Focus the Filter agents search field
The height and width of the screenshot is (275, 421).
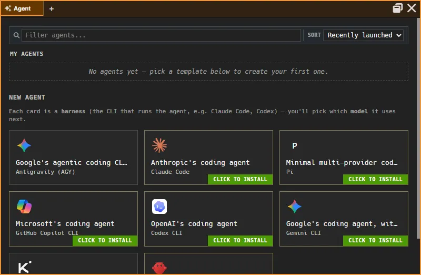pos(161,35)
